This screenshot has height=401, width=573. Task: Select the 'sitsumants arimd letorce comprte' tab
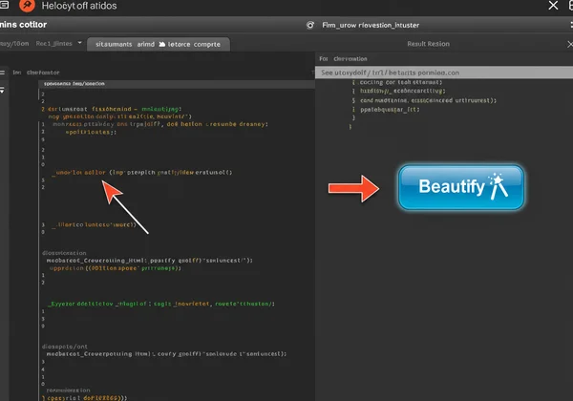tap(159, 44)
